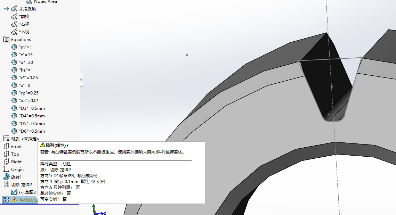Click the warning triangle on 阵列(线性)7
The image size is (396, 215).
pos(15,200)
